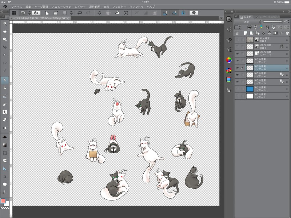The width and height of the screenshot is (291, 218).
Task: Open the ファイル menu
Action: point(16,7)
